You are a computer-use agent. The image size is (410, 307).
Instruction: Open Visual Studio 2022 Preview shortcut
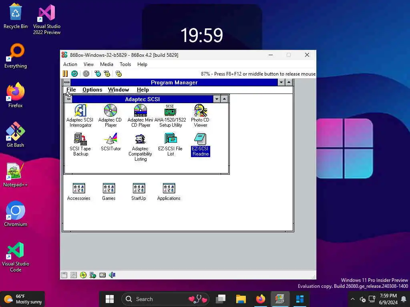pos(47,19)
